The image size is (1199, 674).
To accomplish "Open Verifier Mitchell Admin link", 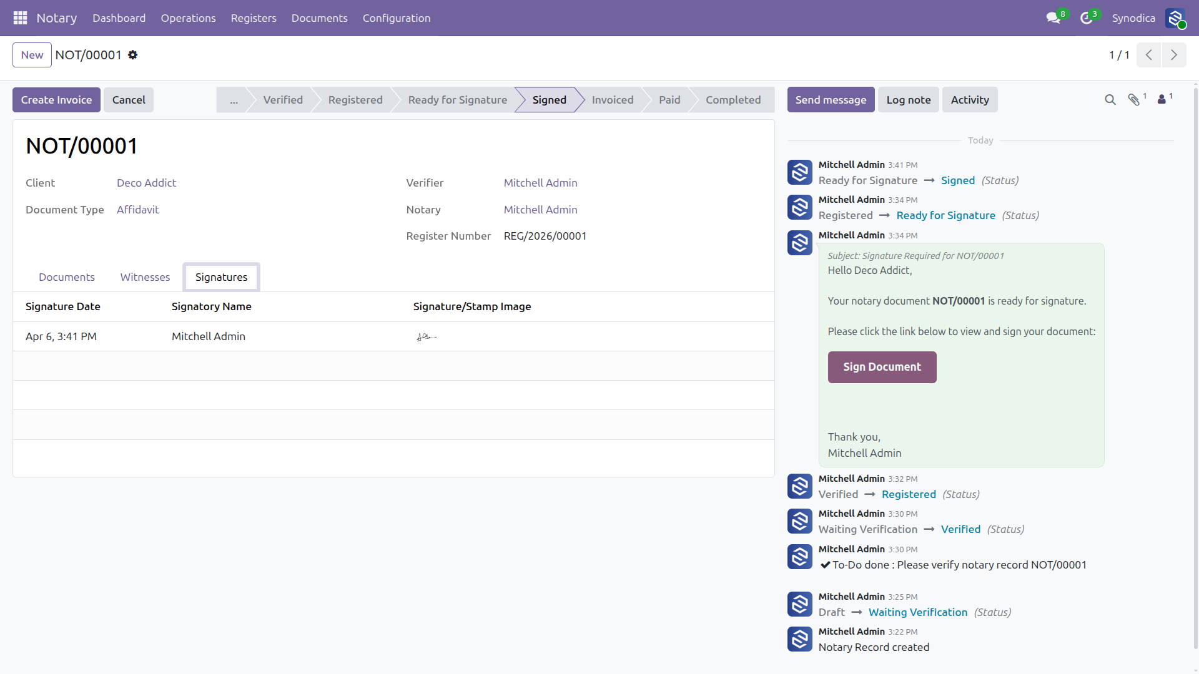I will click(x=540, y=183).
